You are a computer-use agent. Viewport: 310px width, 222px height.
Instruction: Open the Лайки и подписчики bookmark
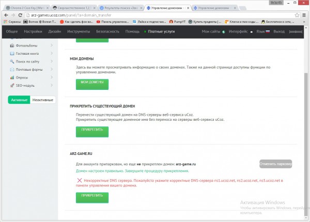click(x=149, y=22)
